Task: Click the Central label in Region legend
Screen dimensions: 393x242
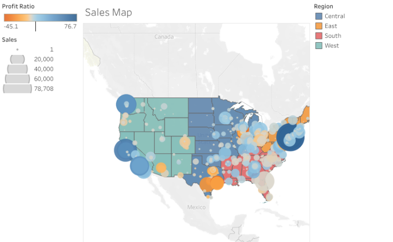Action: [334, 17]
